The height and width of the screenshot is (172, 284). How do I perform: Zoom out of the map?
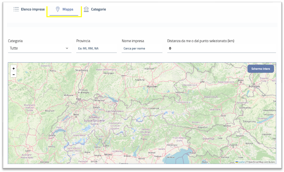tap(13, 74)
